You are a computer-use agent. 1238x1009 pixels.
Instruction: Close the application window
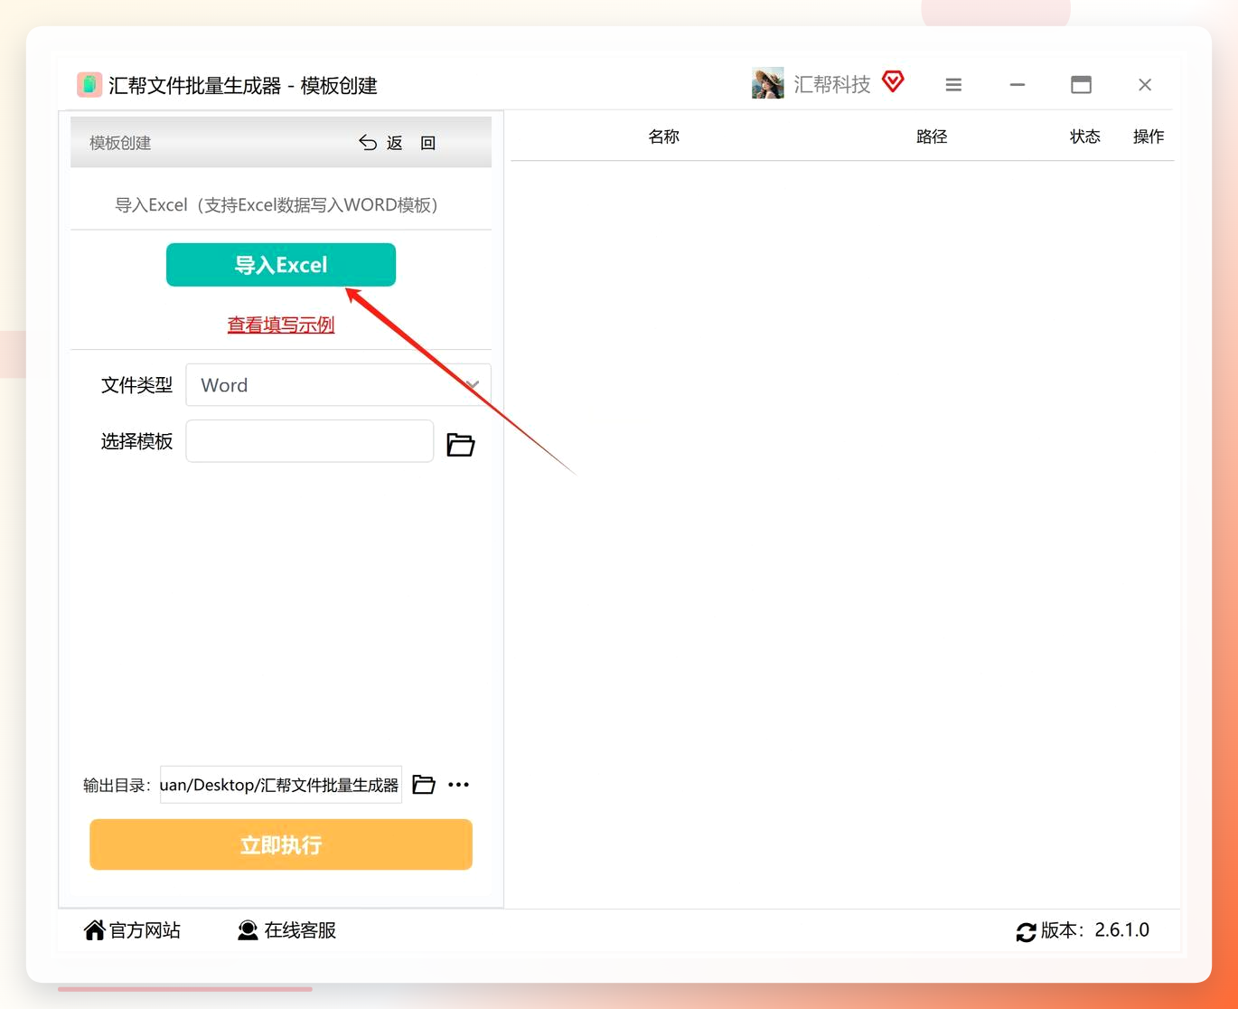pyautogui.click(x=1145, y=85)
